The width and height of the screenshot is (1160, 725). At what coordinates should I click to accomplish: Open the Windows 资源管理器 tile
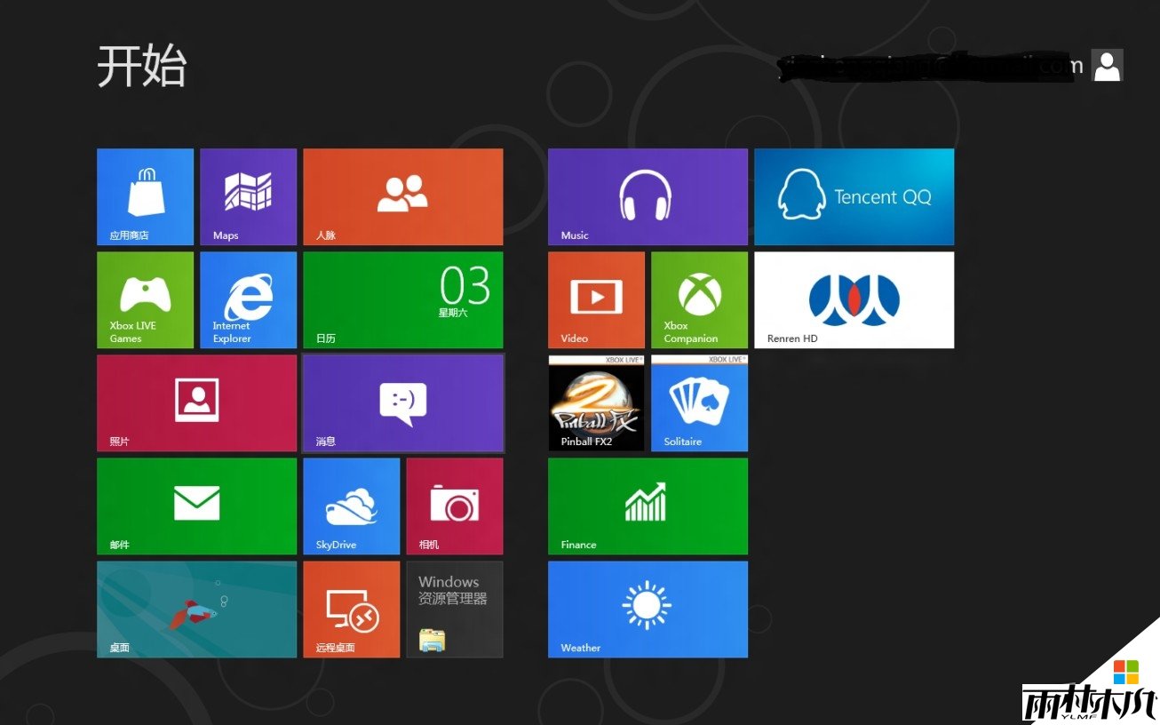(454, 609)
